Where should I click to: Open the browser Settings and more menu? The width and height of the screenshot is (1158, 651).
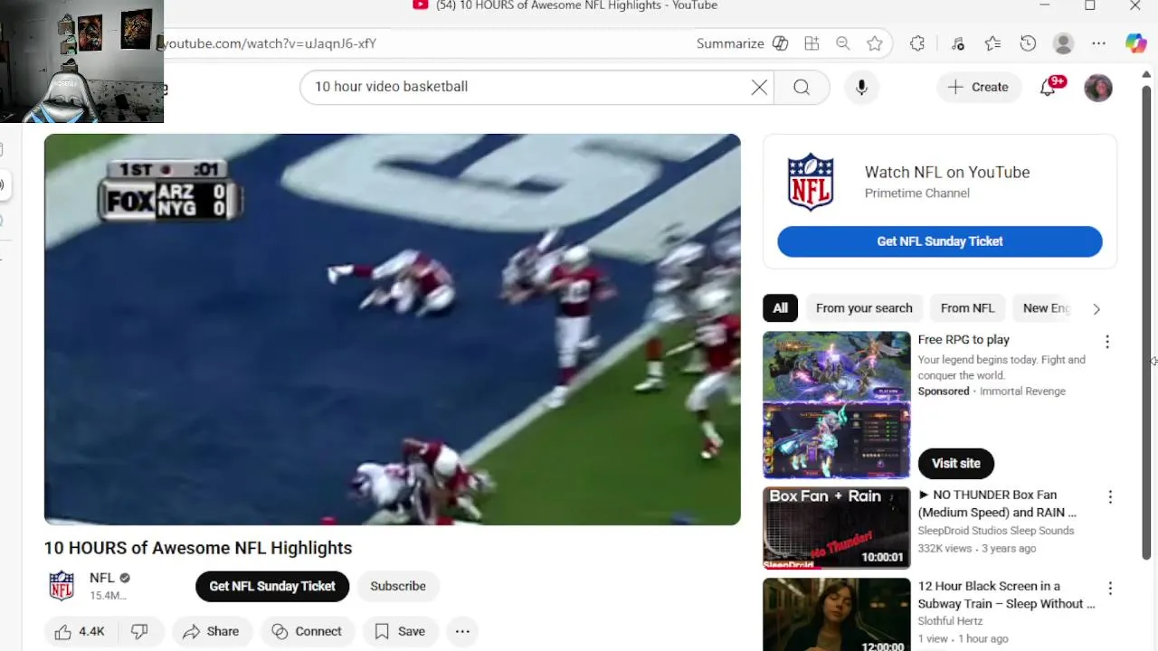click(1098, 43)
